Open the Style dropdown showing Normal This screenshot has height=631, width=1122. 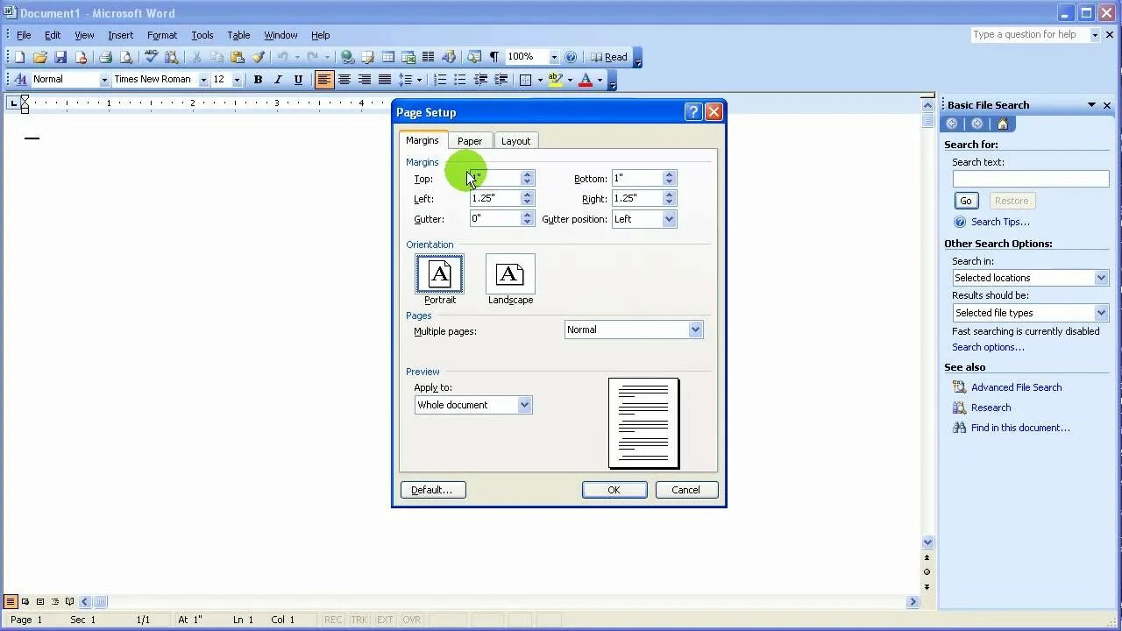(103, 80)
